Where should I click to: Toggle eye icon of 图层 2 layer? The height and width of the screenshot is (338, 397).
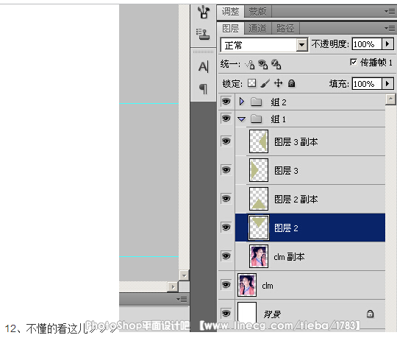[x=226, y=227]
